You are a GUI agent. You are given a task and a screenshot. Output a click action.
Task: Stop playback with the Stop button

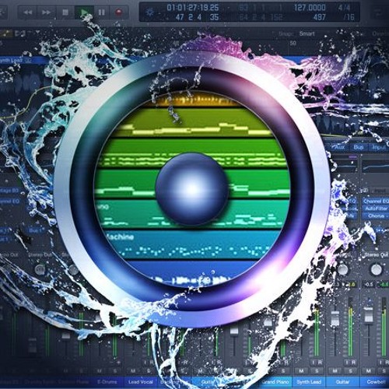(x=65, y=12)
